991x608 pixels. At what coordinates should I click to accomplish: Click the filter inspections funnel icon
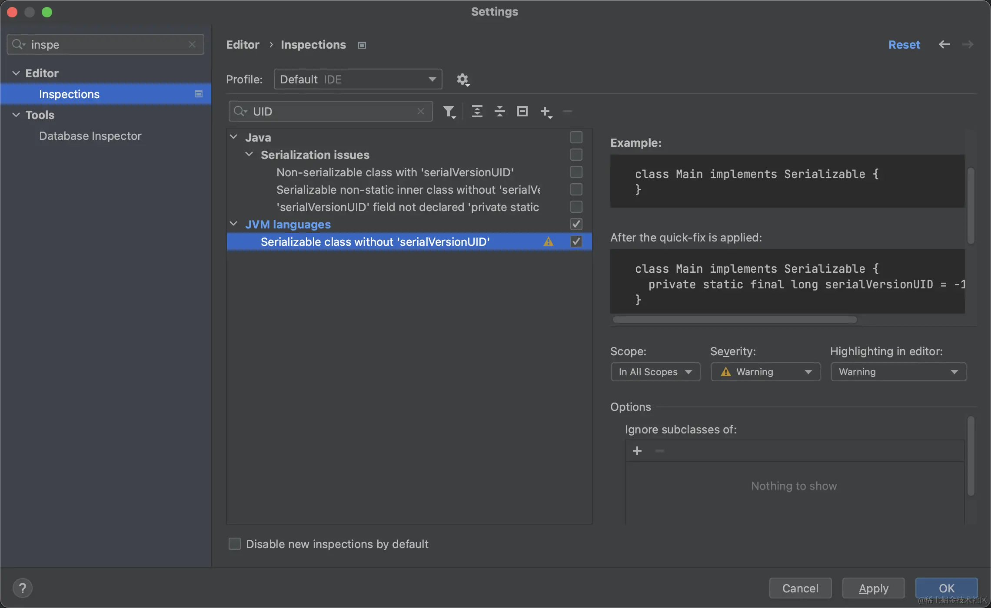tap(449, 112)
